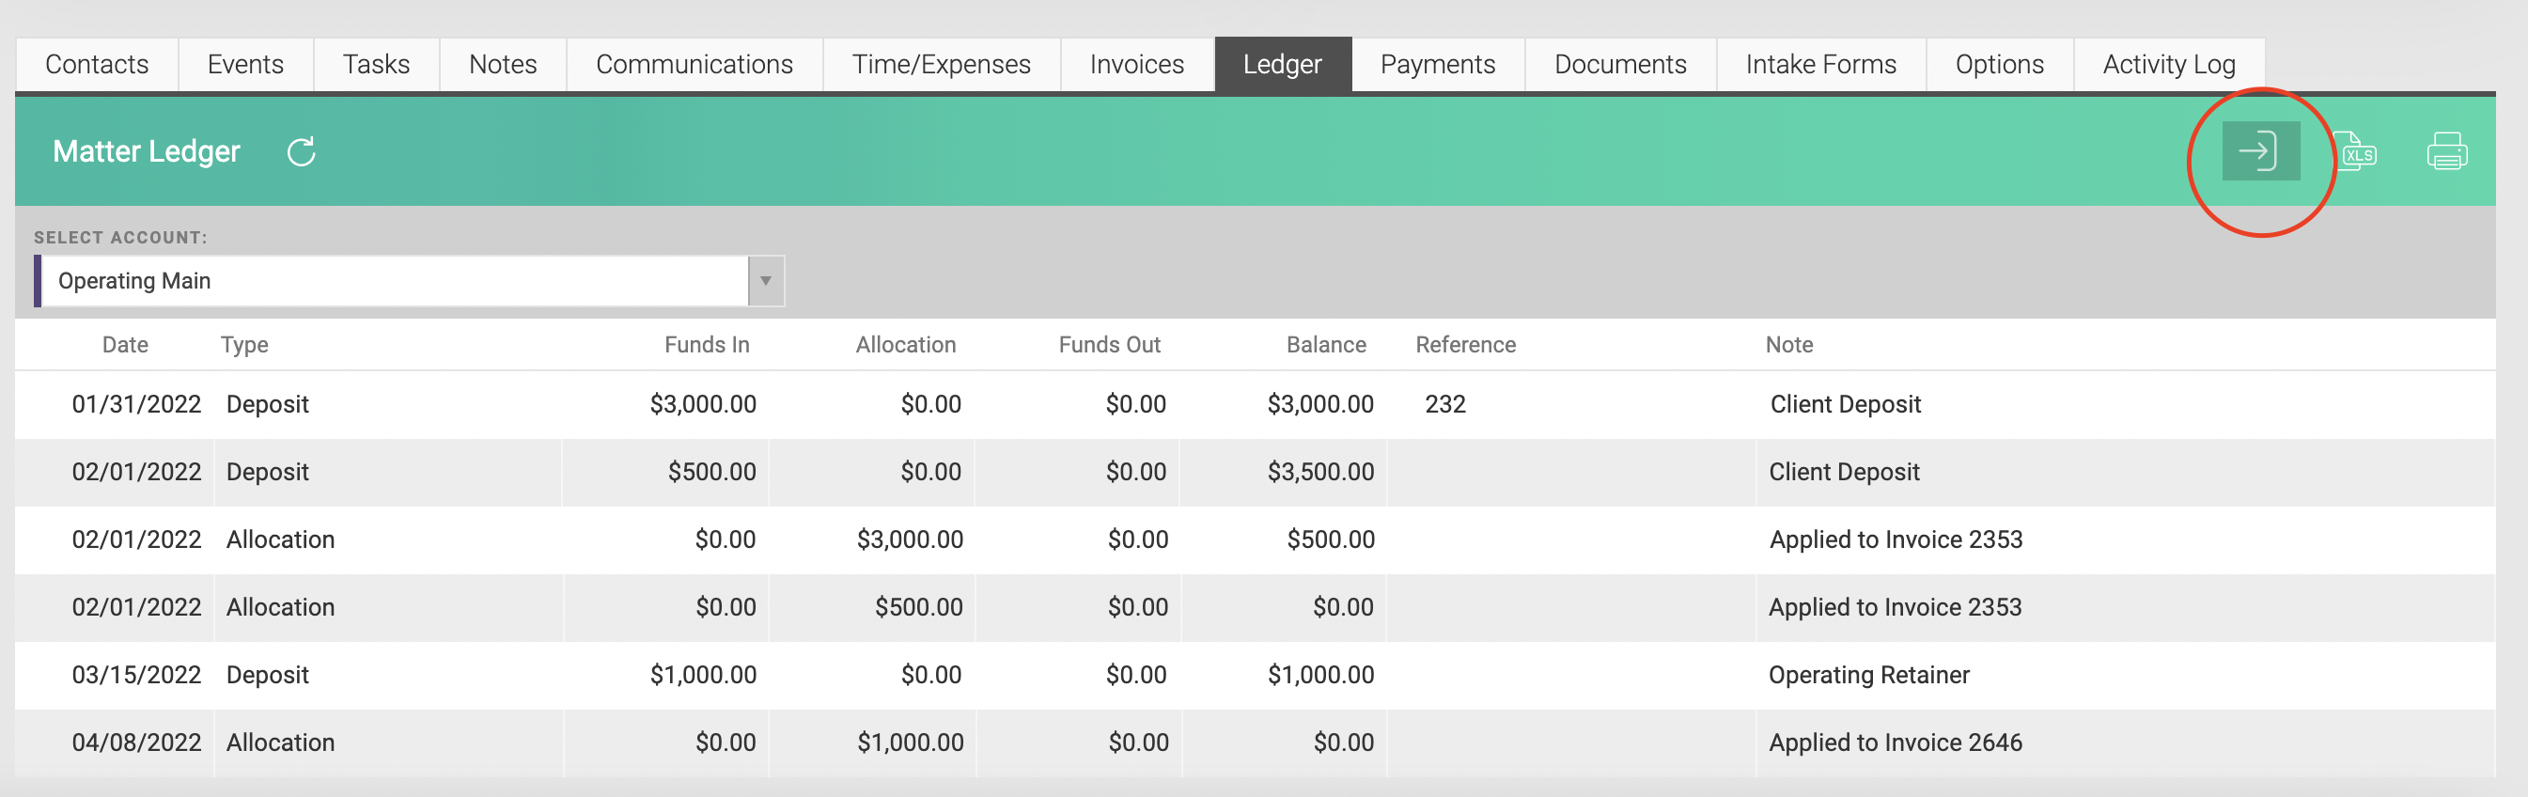
Task: Click Deposit type in 03/15/2022 row
Action: coord(267,676)
